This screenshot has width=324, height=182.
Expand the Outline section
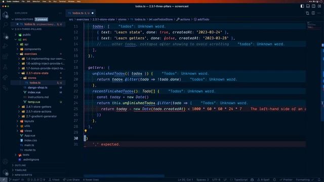point(20,165)
